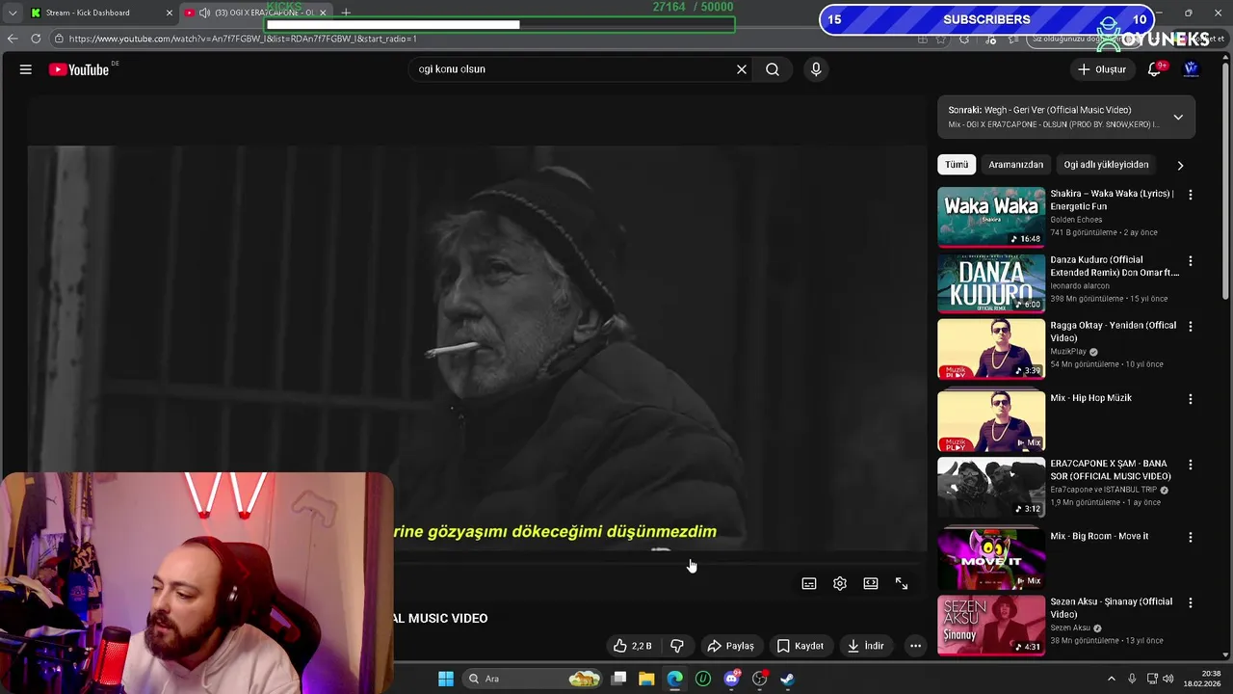
Task: Select the Aramanızdan filter chip
Action: [1015, 165]
